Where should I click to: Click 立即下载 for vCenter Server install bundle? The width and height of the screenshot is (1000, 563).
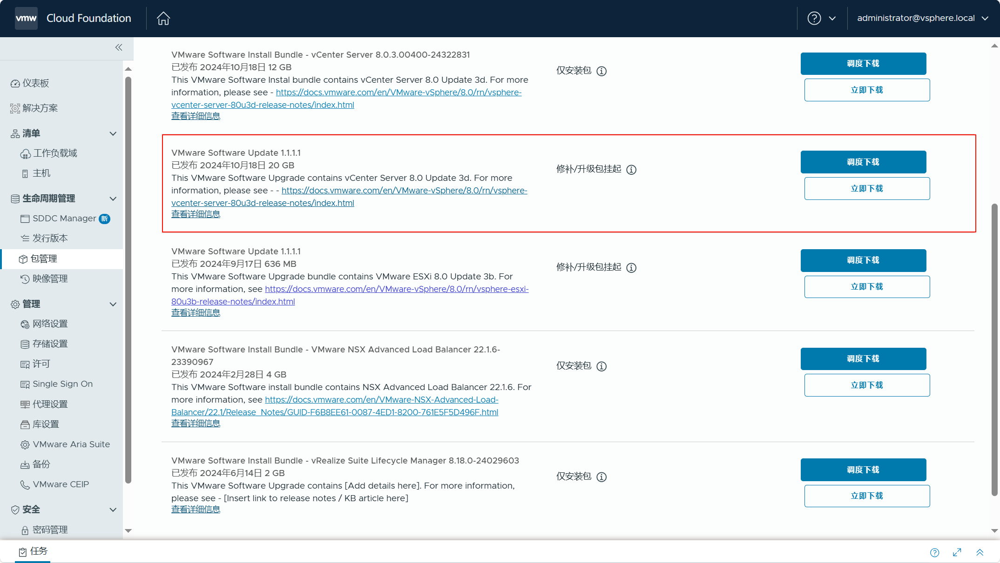click(x=867, y=90)
